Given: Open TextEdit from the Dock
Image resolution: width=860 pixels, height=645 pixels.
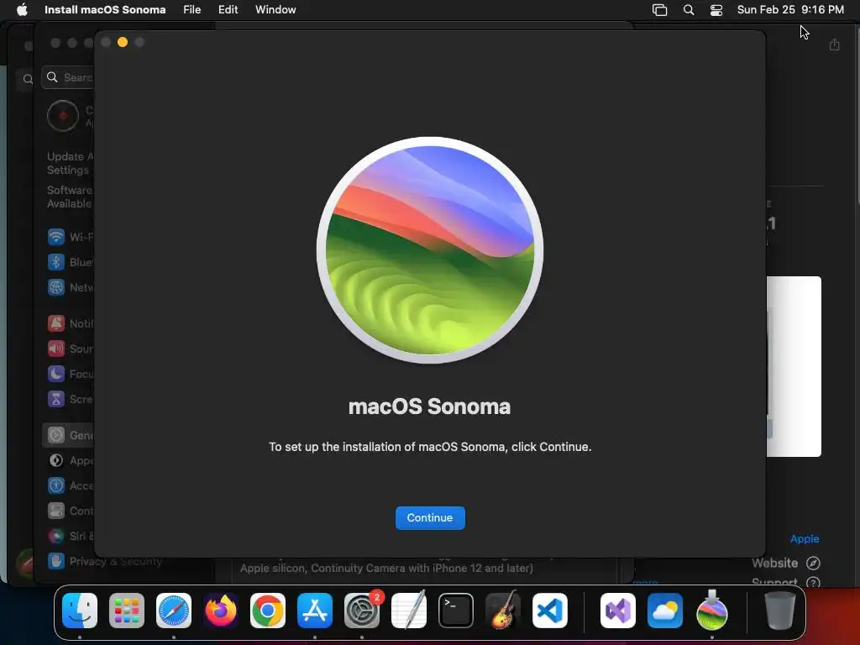Looking at the screenshot, I should [x=409, y=611].
